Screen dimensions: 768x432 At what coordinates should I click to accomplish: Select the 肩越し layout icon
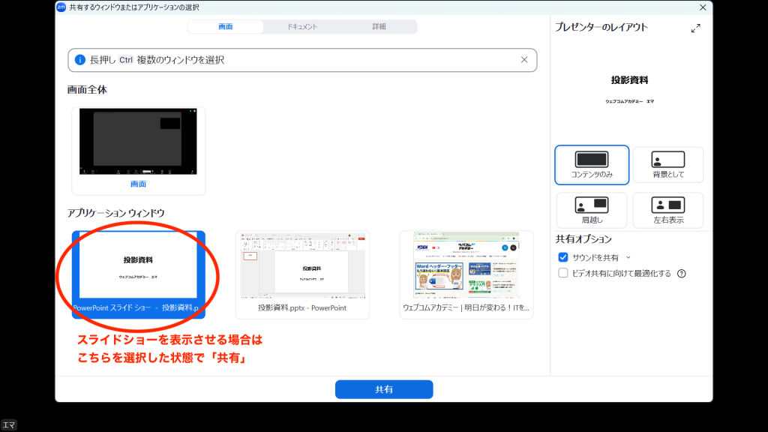tap(590, 210)
